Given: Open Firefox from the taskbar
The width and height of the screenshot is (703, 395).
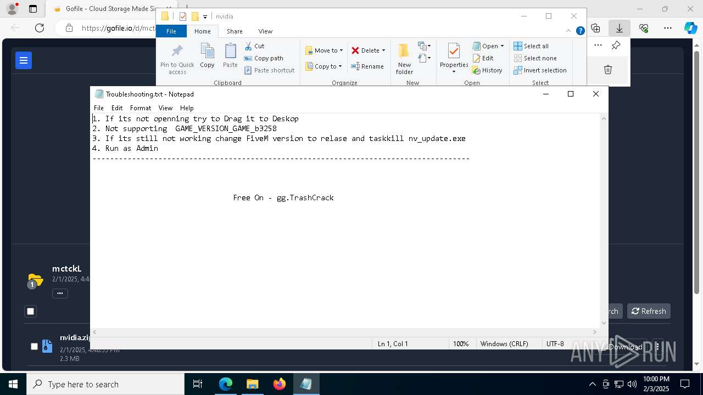Looking at the screenshot, I should click(279, 384).
